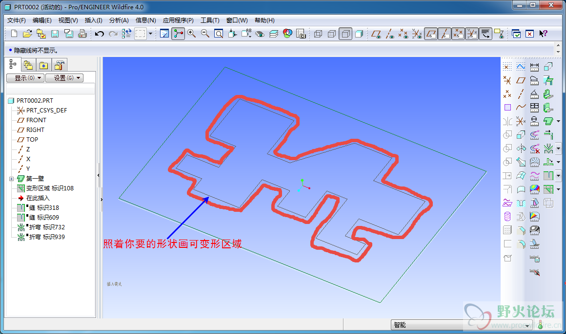
Task: Open the 应用程序(P) menu
Action: 178,20
